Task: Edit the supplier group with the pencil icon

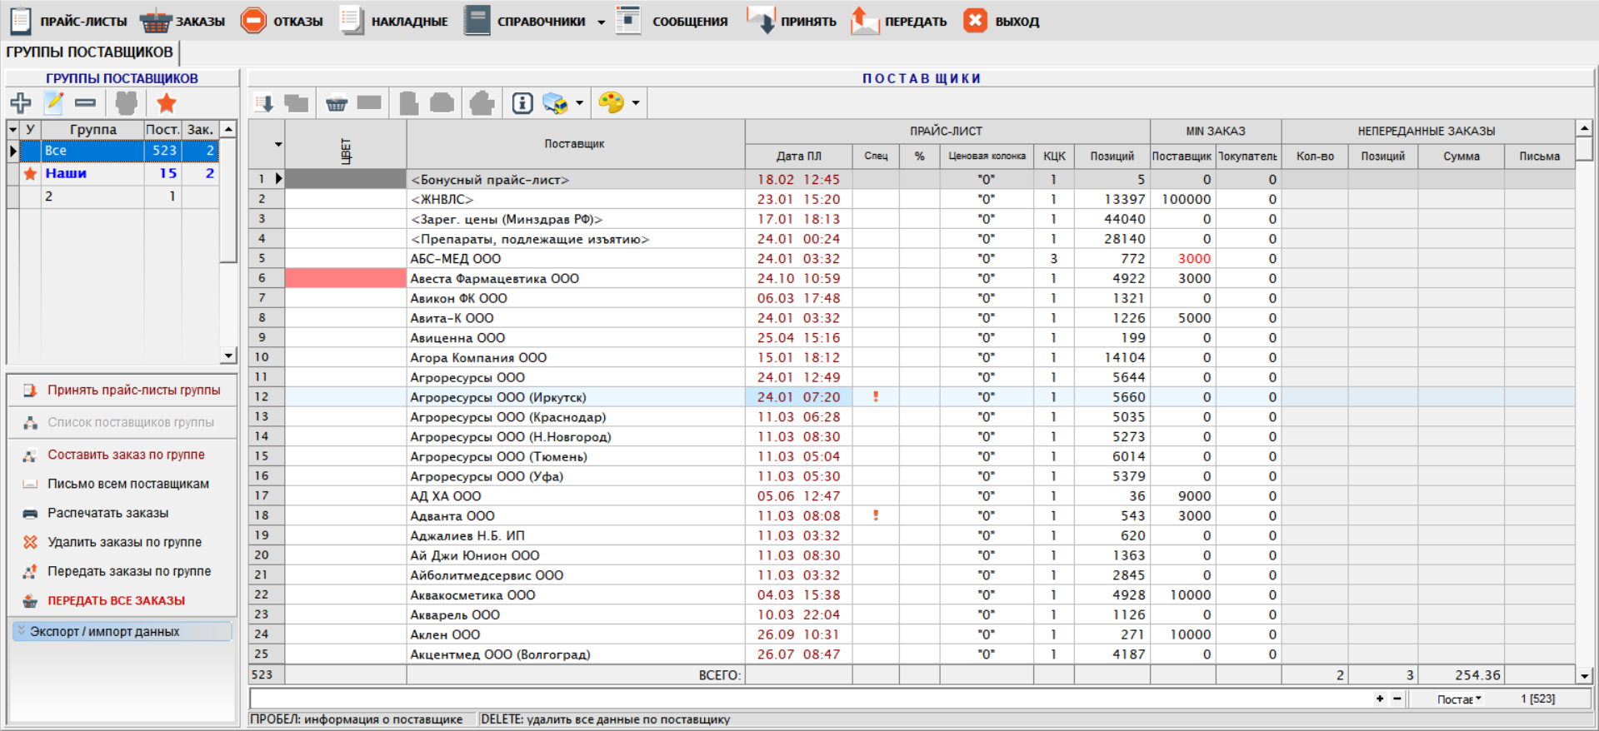Action: [x=54, y=103]
